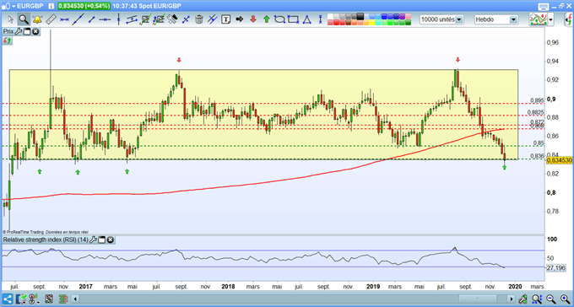Select the rectangle drawing tool
The height and width of the screenshot is (307, 574).
pyautogui.click(x=293, y=19)
